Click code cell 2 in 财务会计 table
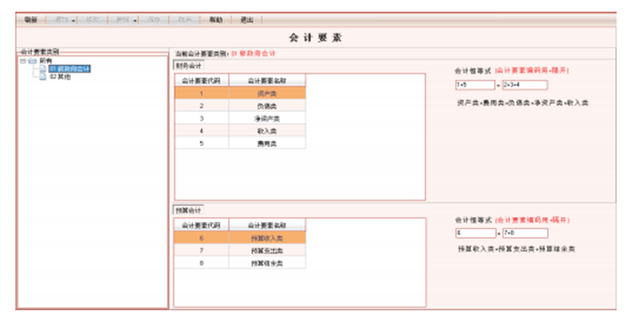This screenshot has height=318, width=630. [x=201, y=106]
